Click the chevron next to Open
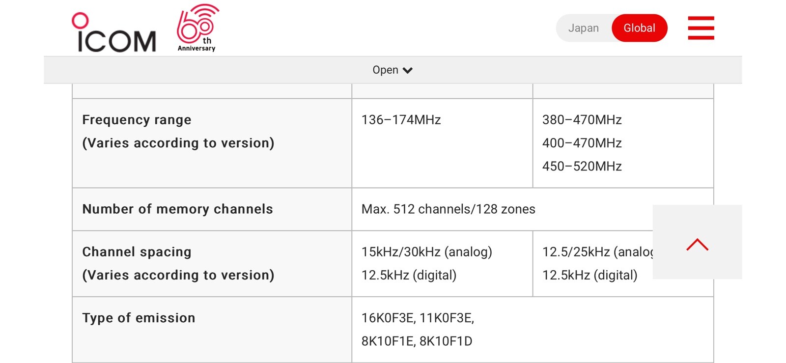The image size is (786, 363). coord(408,70)
